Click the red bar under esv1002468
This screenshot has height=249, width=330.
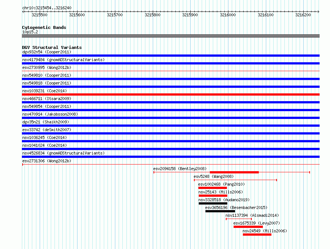212,188
